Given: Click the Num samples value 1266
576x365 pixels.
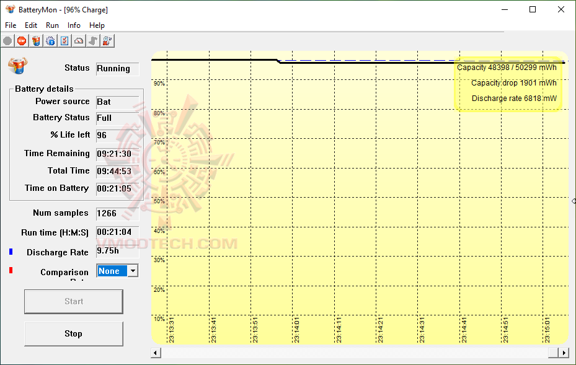Looking at the screenshot, I should click(118, 214).
